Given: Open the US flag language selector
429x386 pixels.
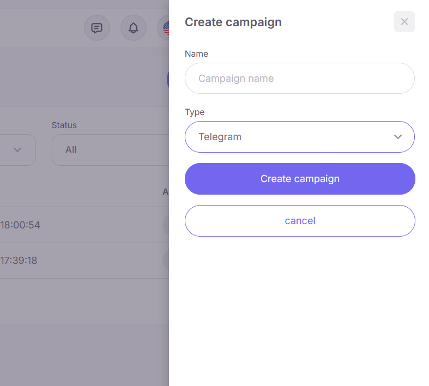Looking at the screenshot, I should [164, 28].
